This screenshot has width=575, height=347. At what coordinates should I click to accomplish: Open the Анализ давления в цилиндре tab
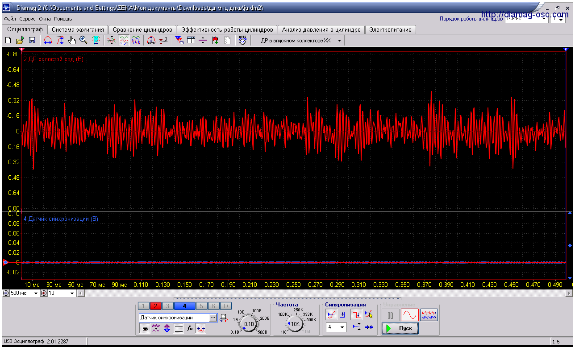321,29
